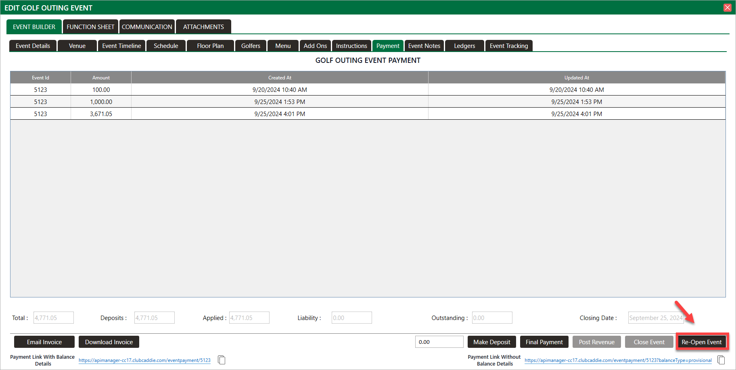Viewport: 736px width, 370px height.
Task: Open the Add Ons sub-tab
Action: 315,46
